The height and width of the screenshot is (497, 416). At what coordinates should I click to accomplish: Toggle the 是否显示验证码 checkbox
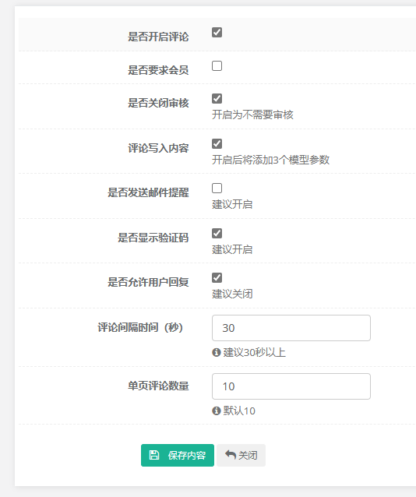pyautogui.click(x=217, y=233)
